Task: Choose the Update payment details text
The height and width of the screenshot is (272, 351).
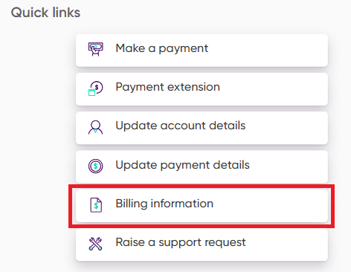Action: (x=182, y=165)
